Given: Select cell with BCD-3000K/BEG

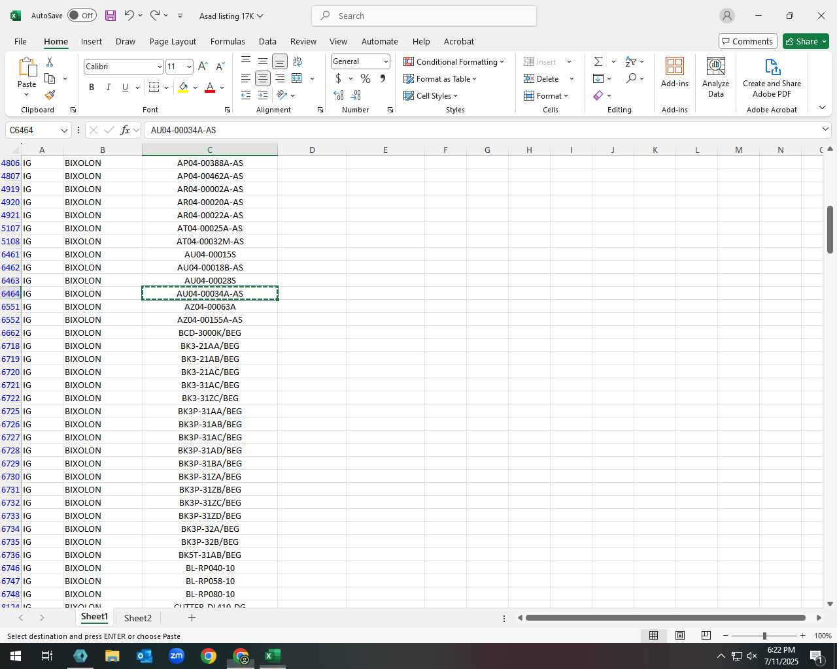Looking at the screenshot, I should click(210, 333).
